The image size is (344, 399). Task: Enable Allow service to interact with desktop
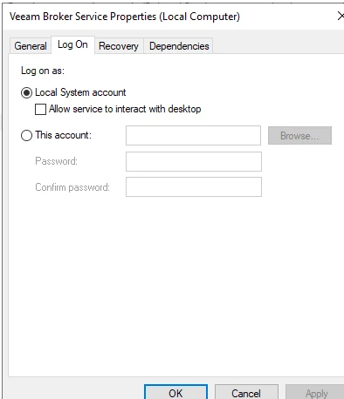tap(40, 110)
